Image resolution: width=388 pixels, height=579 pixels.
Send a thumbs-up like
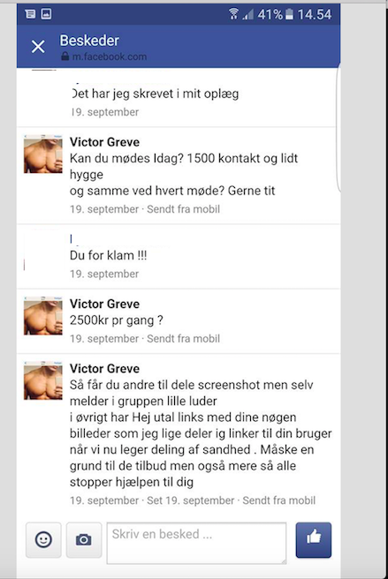[x=313, y=540]
